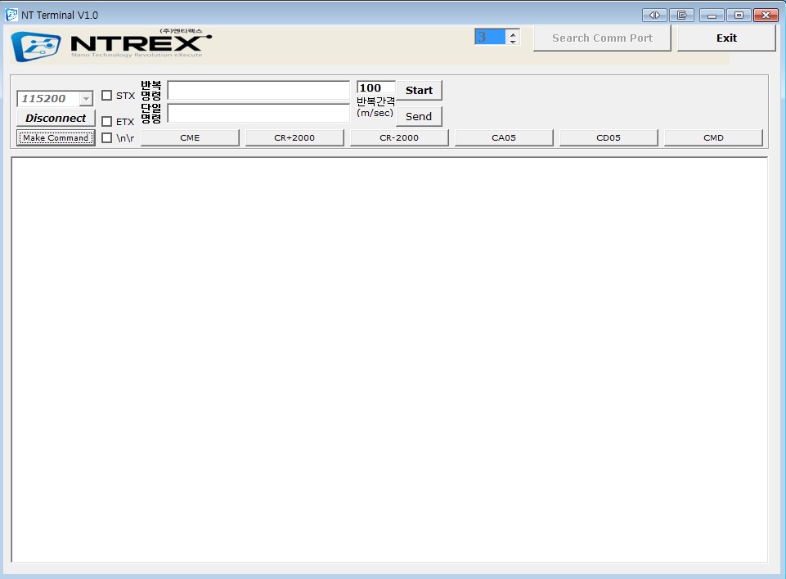This screenshot has width=786, height=579.
Task: Click the Make Command button
Action: click(x=56, y=138)
